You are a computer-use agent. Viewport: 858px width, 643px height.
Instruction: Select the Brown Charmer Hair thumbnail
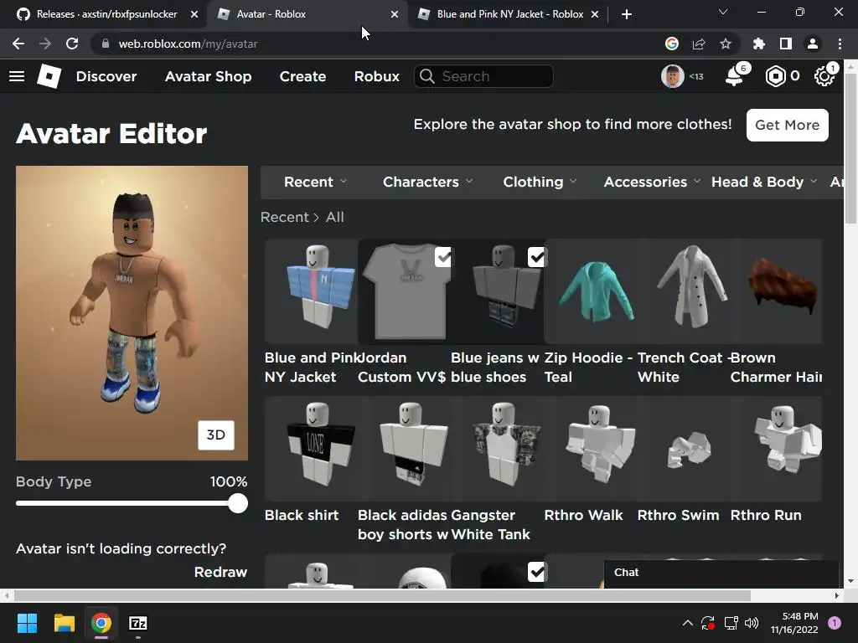pos(777,291)
